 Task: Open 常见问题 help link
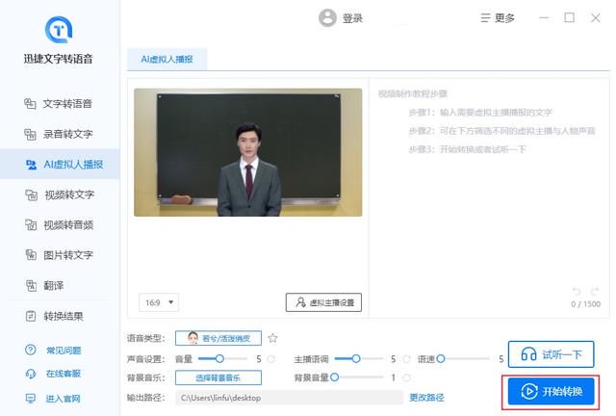(54, 350)
